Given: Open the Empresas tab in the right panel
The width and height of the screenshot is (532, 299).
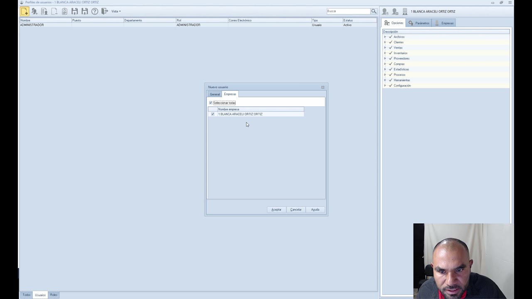Looking at the screenshot, I should tap(444, 23).
